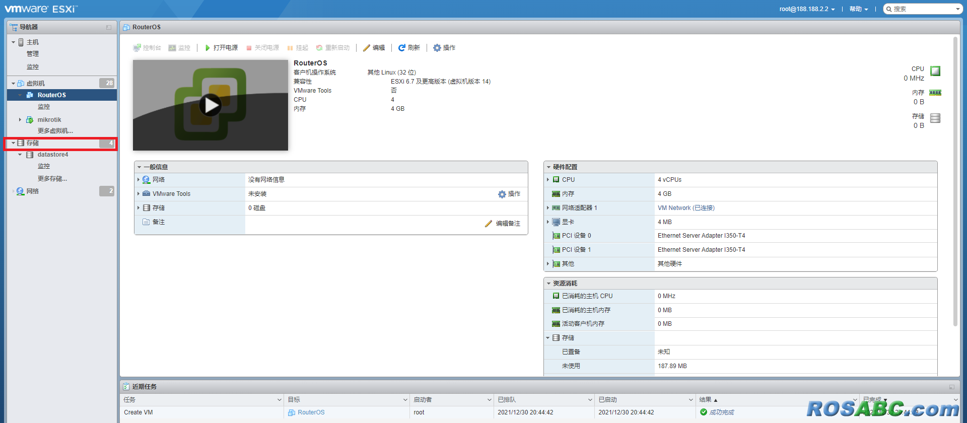Click the PCI 设备 1 icon

(x=556, y=250)
